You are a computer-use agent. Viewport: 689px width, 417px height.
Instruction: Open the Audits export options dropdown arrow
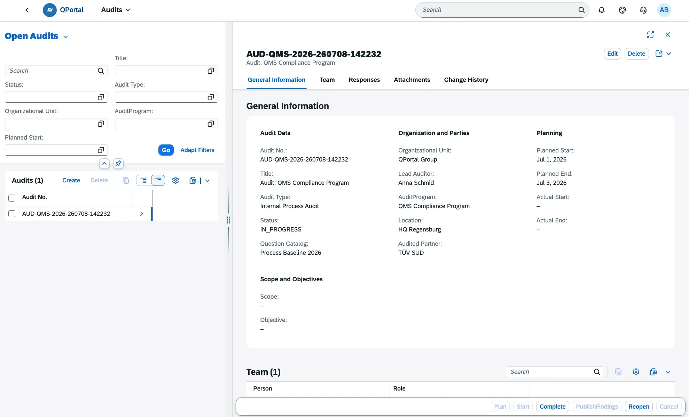[207, 180]
